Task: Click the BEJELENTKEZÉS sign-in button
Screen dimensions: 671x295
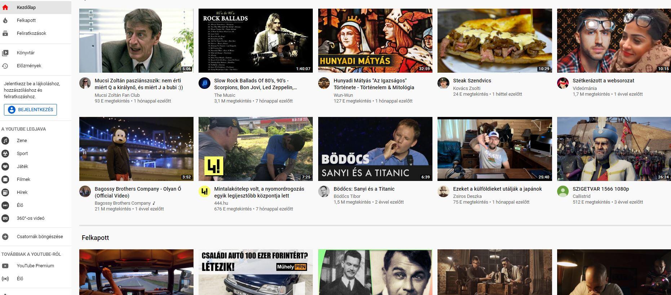Action: coord(30,110)
